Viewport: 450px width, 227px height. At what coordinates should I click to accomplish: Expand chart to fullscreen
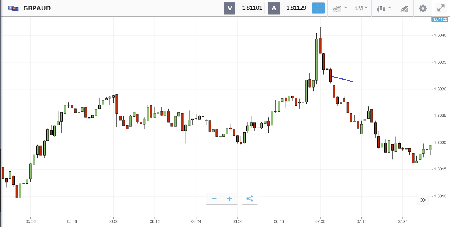pyautogui.click(x=441, y=8)
